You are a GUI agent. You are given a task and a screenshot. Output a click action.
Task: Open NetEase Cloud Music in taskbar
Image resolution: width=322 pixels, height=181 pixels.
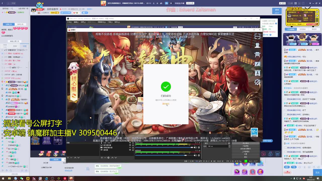click(65, 178)
